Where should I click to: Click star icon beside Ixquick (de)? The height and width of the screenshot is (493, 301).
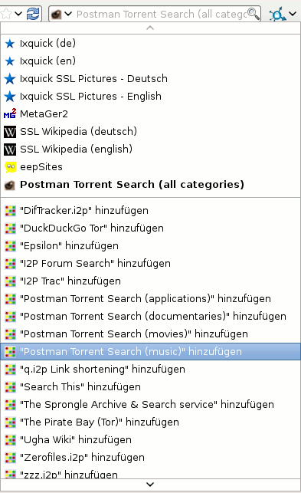10,44
